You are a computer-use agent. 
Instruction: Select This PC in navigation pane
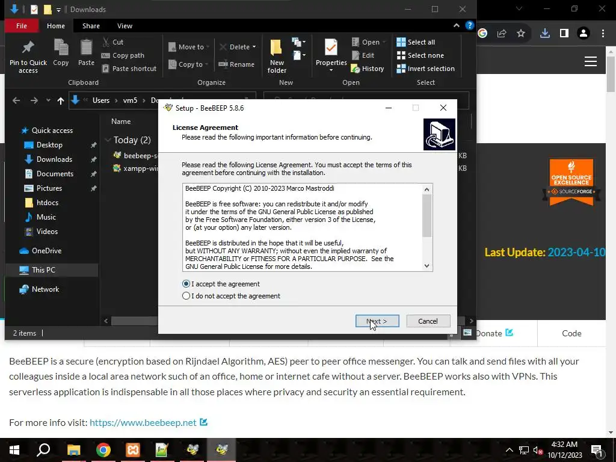pos(43,270)
